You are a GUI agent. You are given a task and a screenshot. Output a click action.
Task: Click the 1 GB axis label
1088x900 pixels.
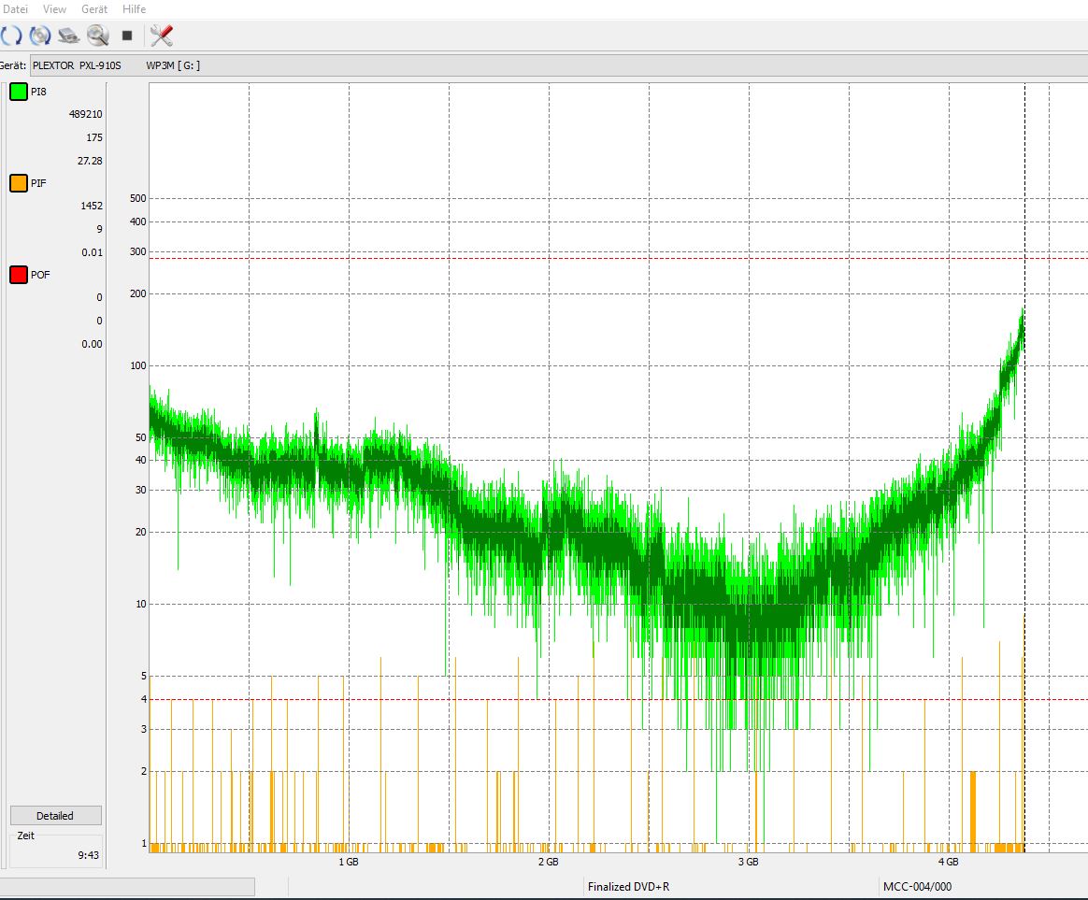point(349,862)
